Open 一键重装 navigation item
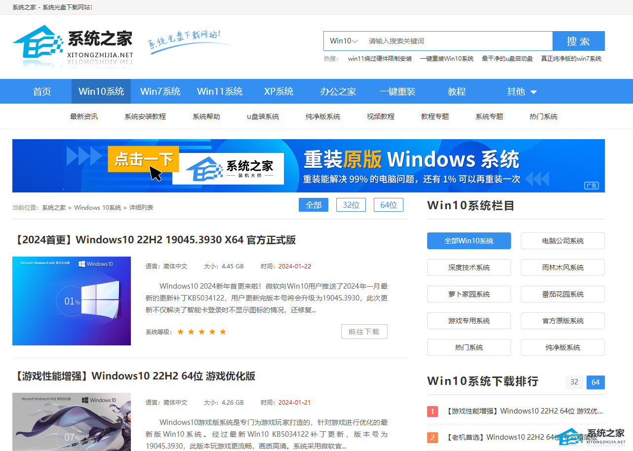 click(x=397, y=91)
